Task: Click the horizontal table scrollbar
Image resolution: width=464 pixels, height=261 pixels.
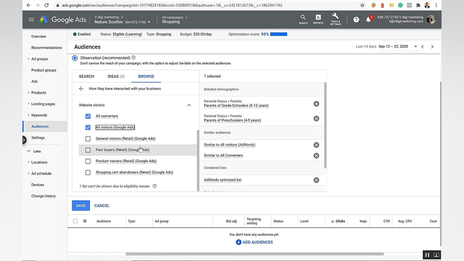Action: tap(254, 254)
